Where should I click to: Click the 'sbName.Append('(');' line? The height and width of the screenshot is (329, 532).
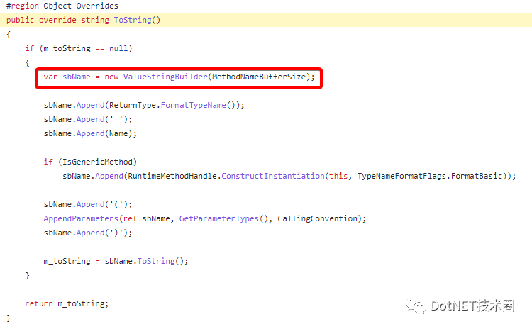(88, 204)
